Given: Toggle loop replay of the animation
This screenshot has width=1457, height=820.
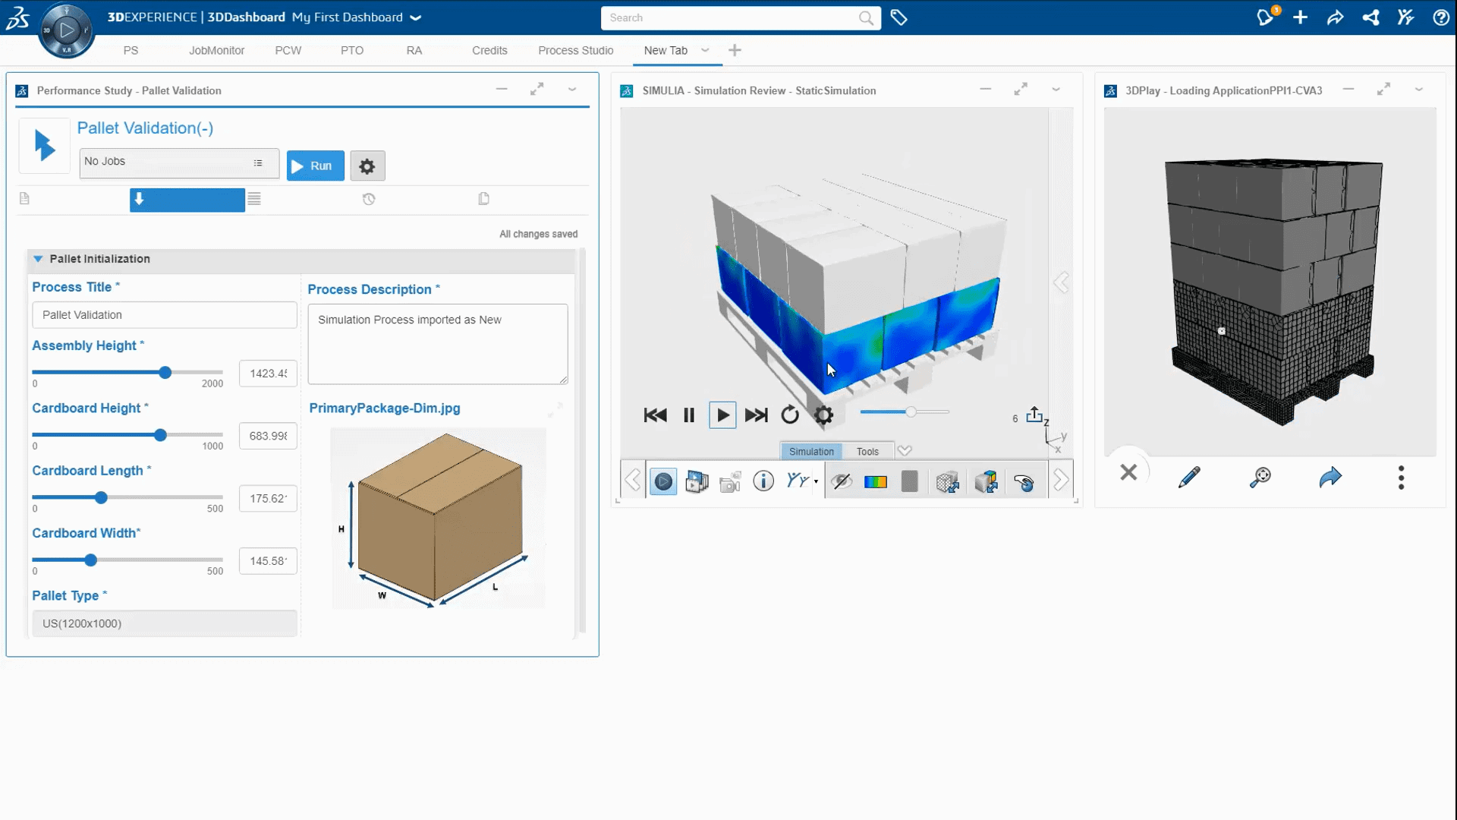Looking at the screenshot, I should pos(790,415).
